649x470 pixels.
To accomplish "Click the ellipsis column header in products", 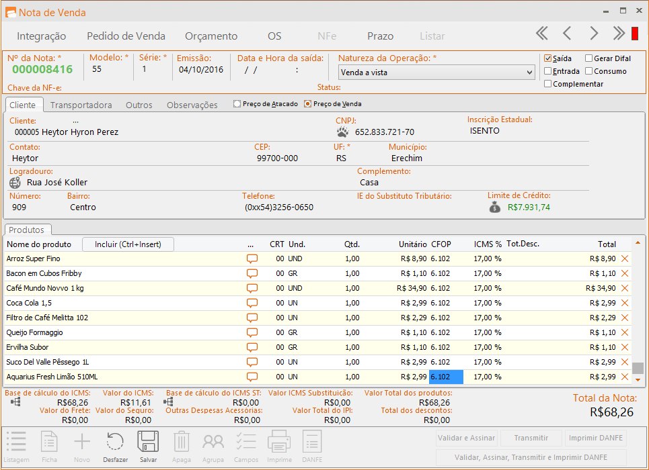I will 250,245.
